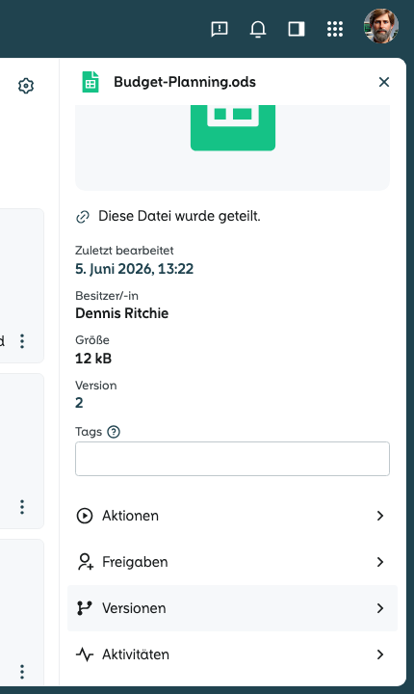Click the shared link icon
The width and height of the screenshot is (414, 694).
tap(83, 217)
